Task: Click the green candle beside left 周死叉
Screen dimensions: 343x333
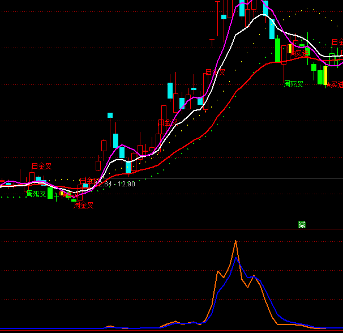Action: pos(50,193)
